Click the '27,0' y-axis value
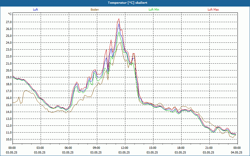 tap(9, 22)
